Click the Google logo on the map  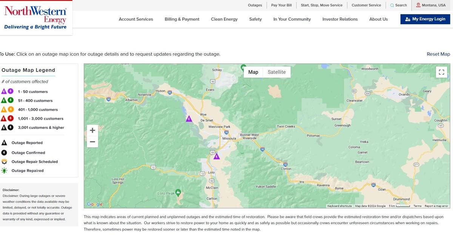pyautogui.click(x=95, y=204)
